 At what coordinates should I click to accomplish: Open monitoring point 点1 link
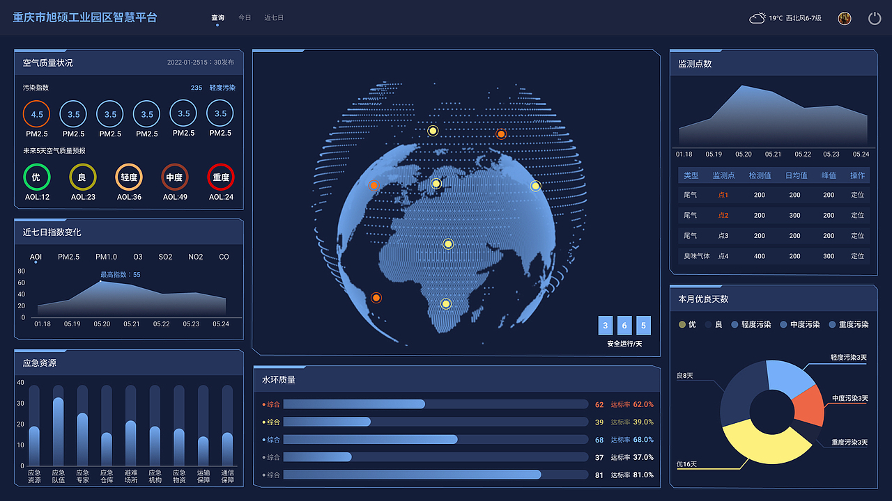click(x=723, y=195)
